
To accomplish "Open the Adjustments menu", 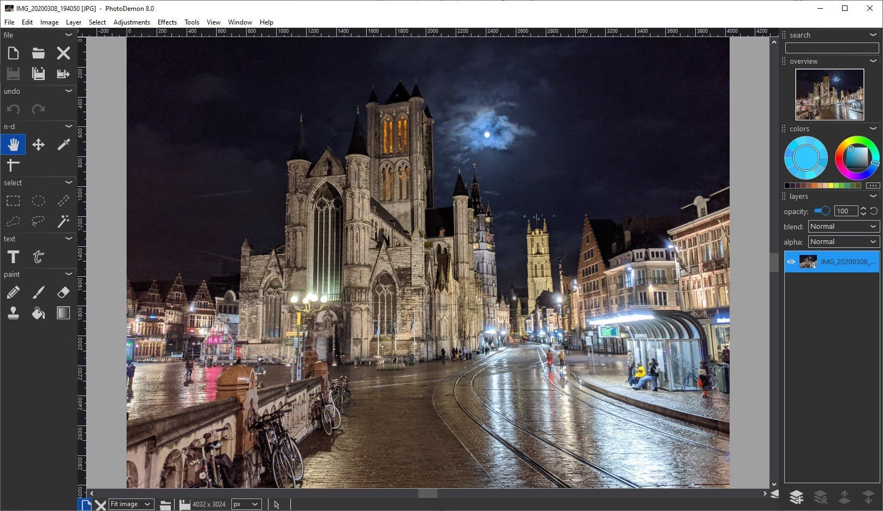I will 132,22.
